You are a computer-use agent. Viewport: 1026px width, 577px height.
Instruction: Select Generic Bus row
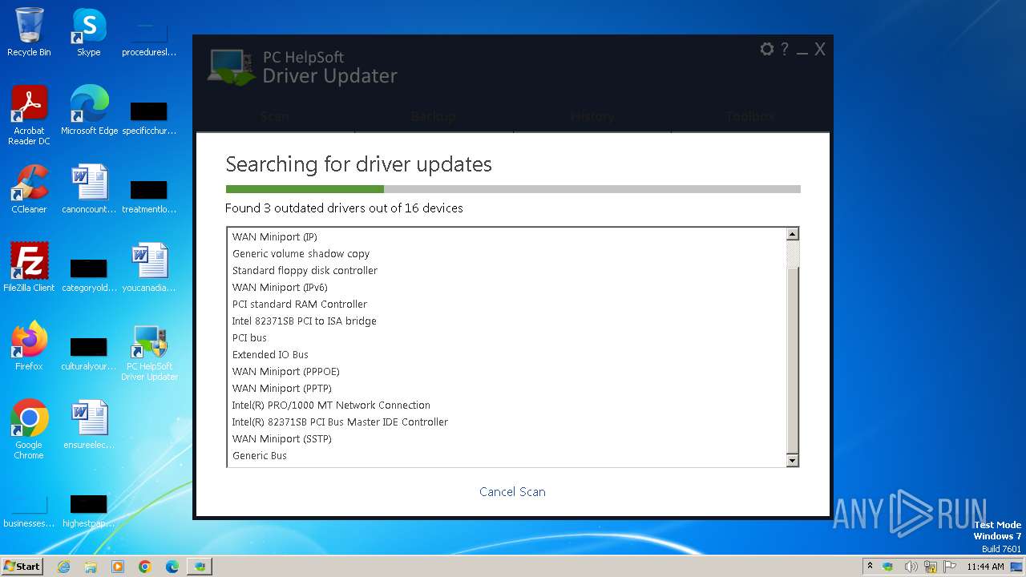click(507, 456)
